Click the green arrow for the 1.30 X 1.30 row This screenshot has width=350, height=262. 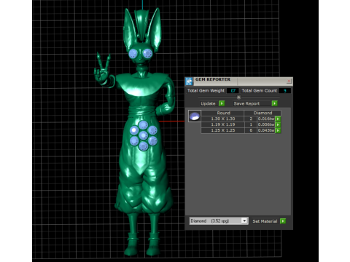[278, 119]
